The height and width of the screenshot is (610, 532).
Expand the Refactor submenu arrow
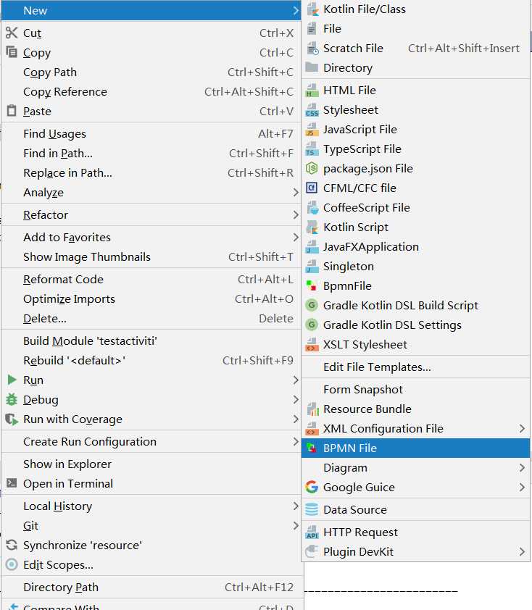pos(296,214)
